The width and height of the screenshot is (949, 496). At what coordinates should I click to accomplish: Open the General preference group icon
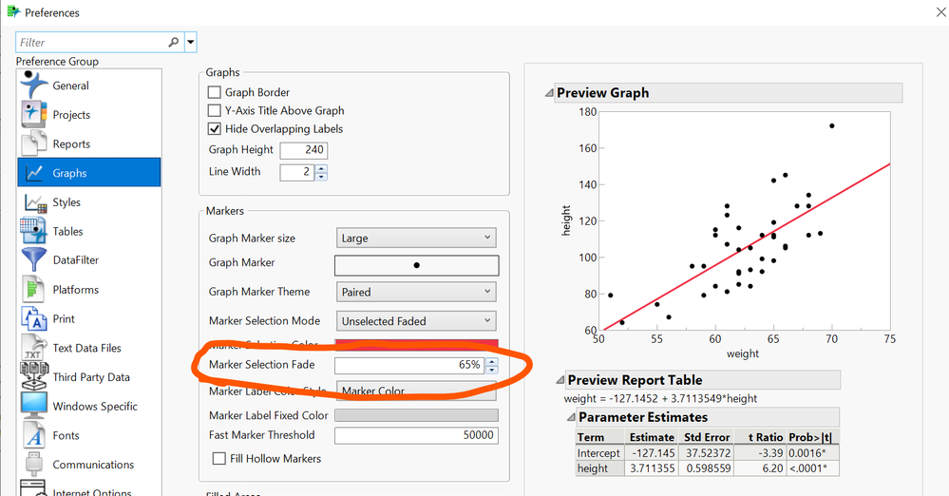[x=35, y=85]
